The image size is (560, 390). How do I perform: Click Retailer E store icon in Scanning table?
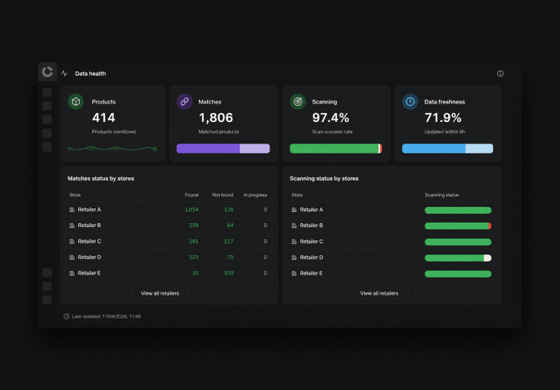pyautogui.click(x=294, y=273)
